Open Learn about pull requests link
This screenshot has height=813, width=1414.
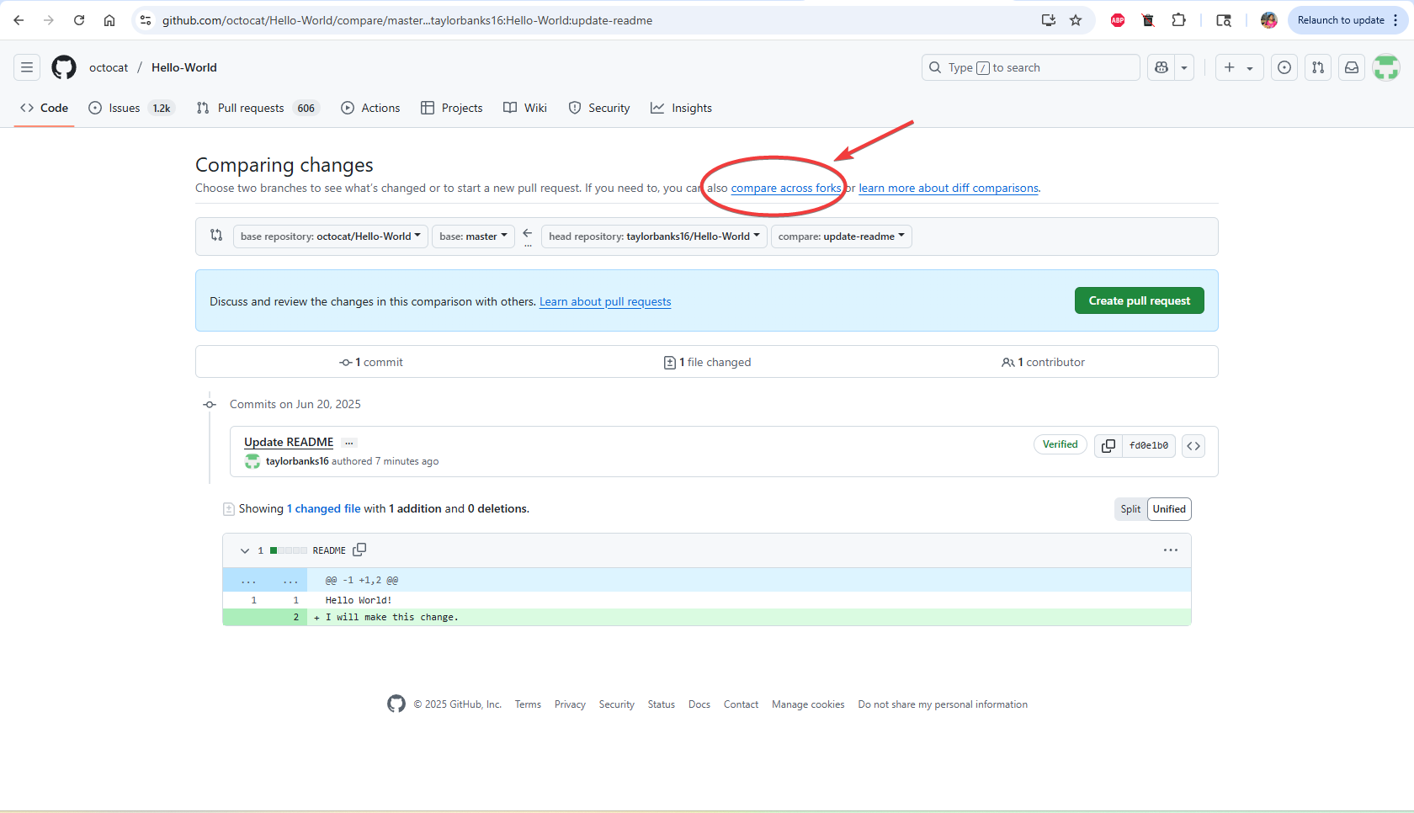coord(605,301)
